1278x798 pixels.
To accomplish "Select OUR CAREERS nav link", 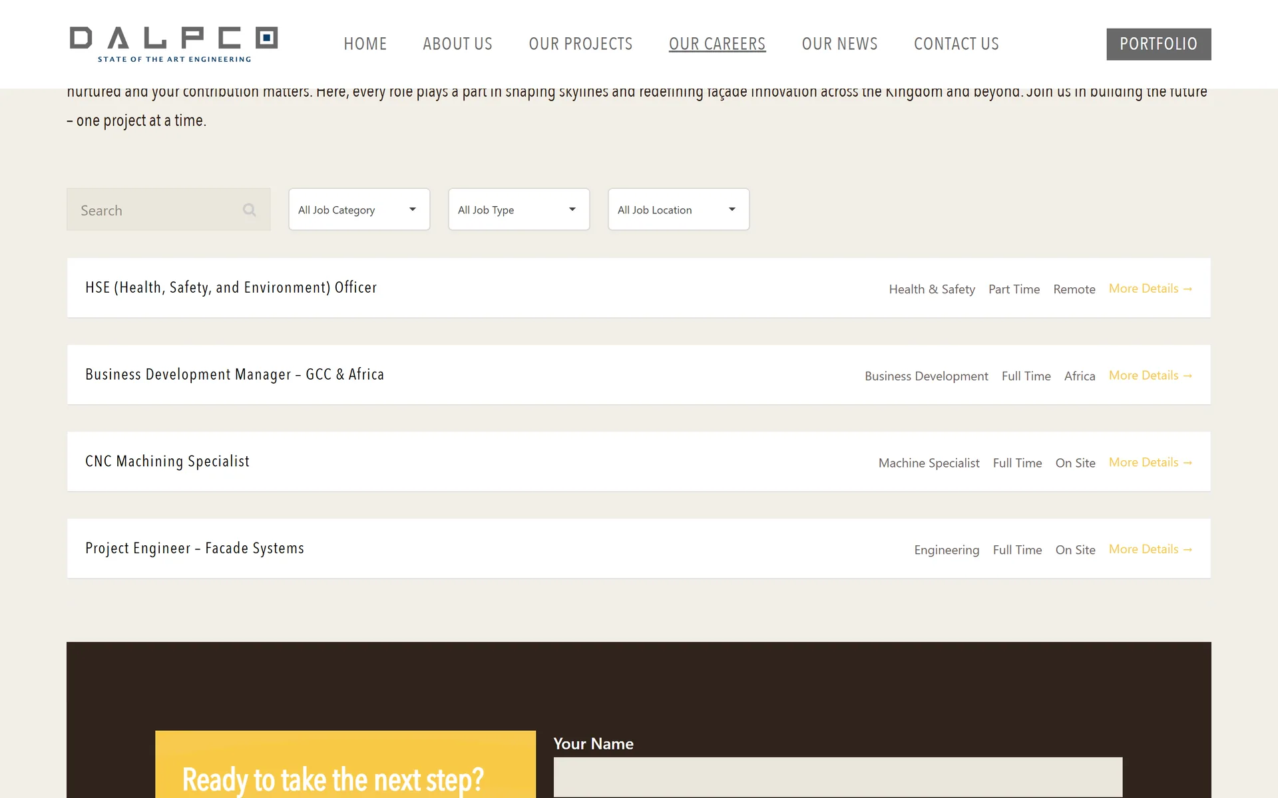I will tap(718, 44).
